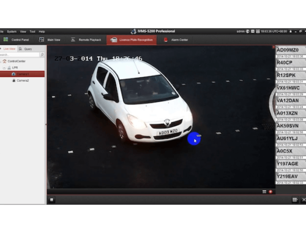Viewport: 306px width, 235px height.
Task: Click the red Alarm Center siren icon
Action: [166, 40]
